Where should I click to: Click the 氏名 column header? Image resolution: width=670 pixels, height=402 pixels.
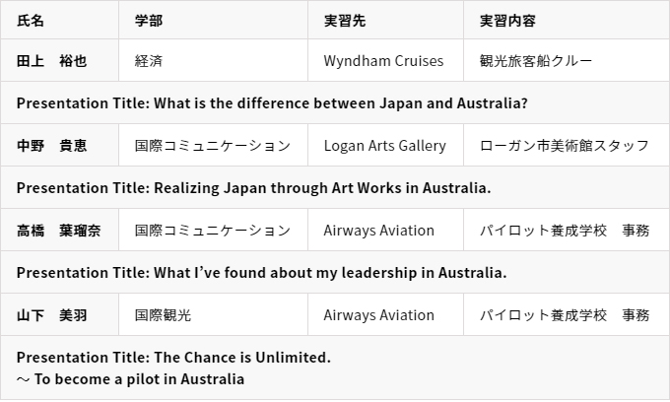click(x=59, y=20)
